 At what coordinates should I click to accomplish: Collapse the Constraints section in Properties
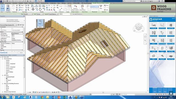pyautogui.click(x=22, y=27)
